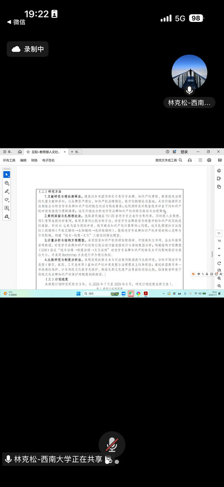Click zoom out magnifier in right rail
224x487 pixels.
219,286
